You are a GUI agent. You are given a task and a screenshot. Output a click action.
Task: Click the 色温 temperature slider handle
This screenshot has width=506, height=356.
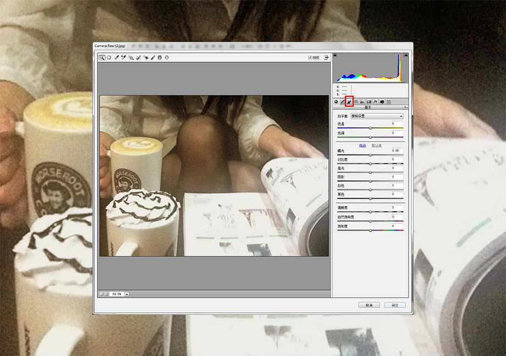(371, 128)
